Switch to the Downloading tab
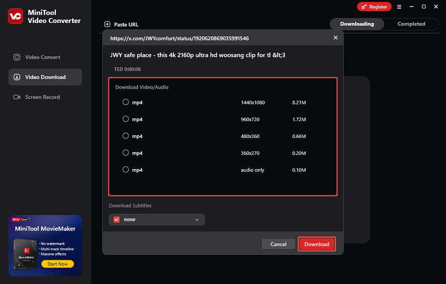446x284 pixels. pyautogui.click(x=357, y=24)
